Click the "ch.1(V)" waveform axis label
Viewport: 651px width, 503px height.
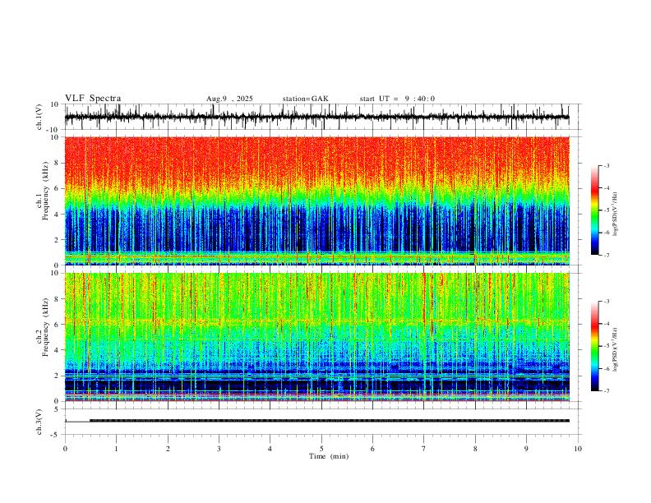(39, 117)
